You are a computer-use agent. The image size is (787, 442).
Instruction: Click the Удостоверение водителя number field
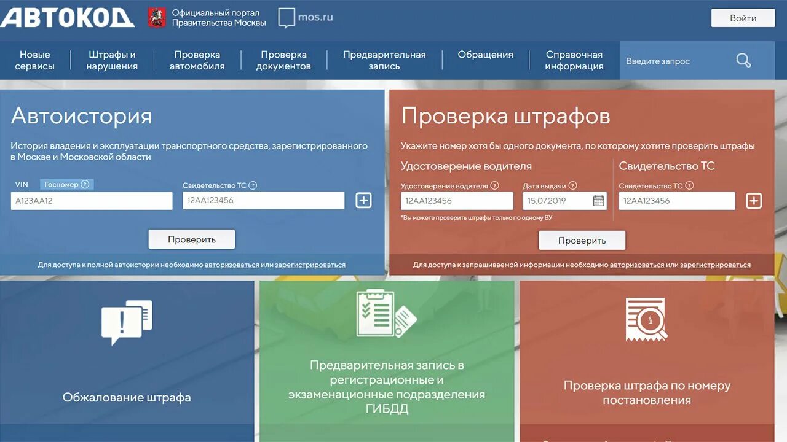click(457, 201)
